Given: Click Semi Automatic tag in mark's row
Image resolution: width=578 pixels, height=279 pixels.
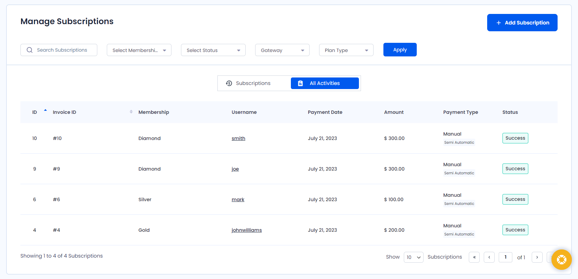Looking at the screenshot, I should [x=459, y=204].
